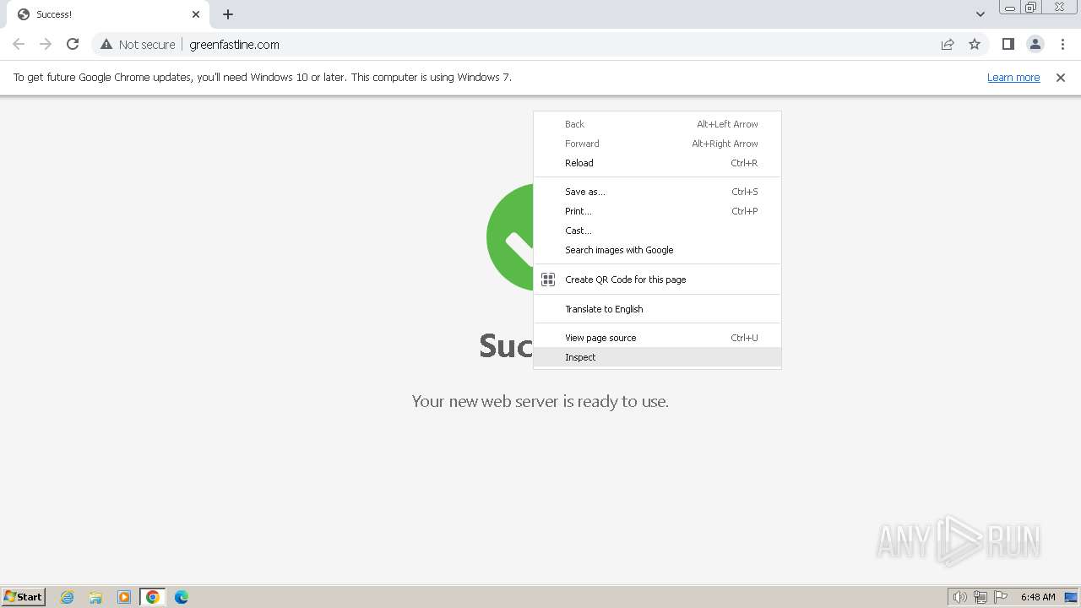
Task: Click the Action Center flag icon
Action: pyautogui.click(x=1001, y=597)
